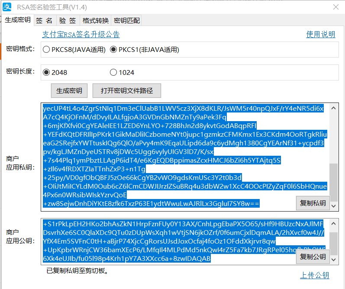
Task: Click the 商户应用公钥: label
Action: 20,236
